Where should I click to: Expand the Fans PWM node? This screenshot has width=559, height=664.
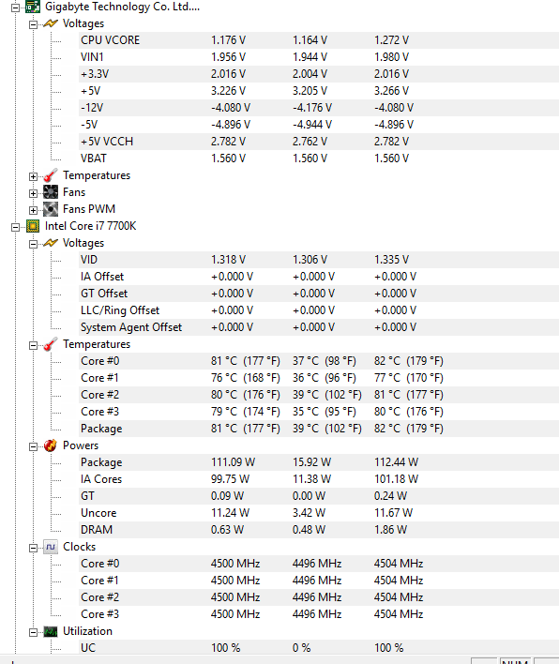pyautogui.click(x=33, y=210)
